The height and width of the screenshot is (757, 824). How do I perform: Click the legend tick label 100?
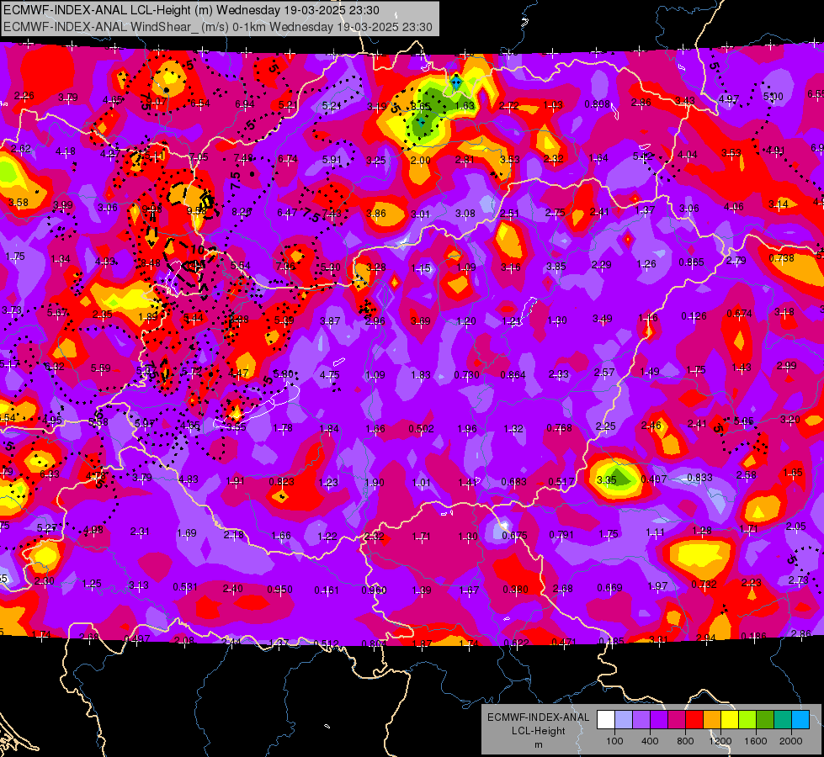coord(614,741)
